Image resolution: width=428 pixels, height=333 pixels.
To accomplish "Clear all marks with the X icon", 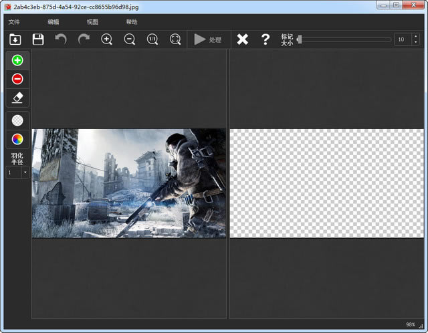I will [242, 39].
